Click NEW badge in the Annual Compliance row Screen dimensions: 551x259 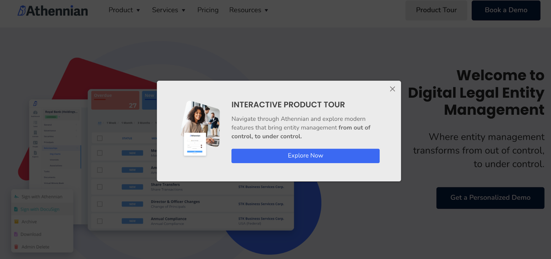pos(132,221)
